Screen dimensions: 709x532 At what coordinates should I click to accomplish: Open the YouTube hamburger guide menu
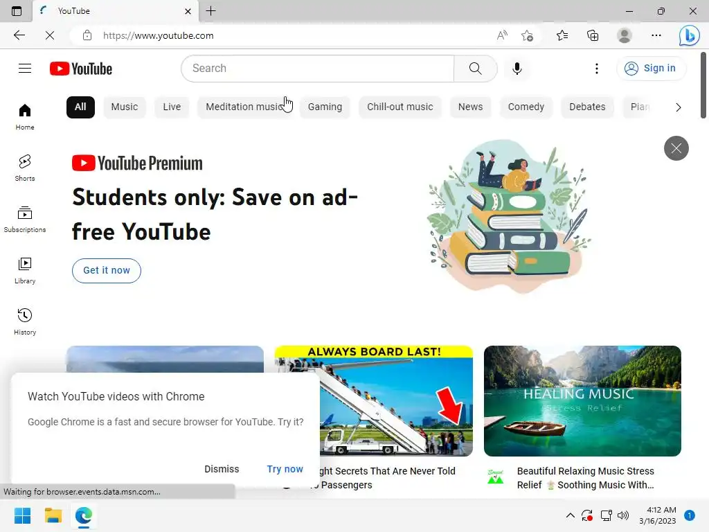click(25, 69)
